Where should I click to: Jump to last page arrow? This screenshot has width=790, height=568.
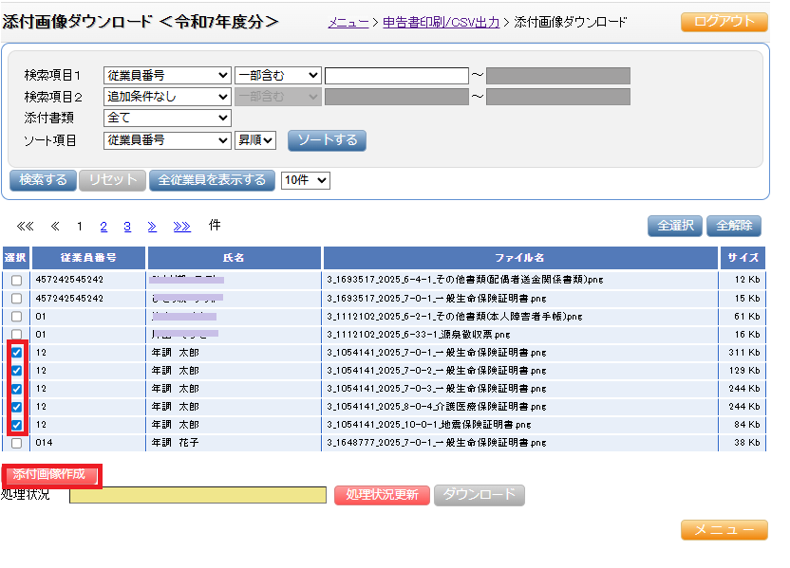click(181, 227)
